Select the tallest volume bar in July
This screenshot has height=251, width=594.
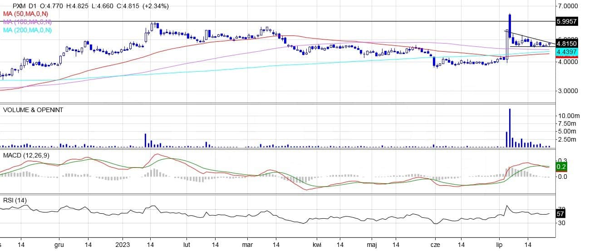[x=510, y=128]
